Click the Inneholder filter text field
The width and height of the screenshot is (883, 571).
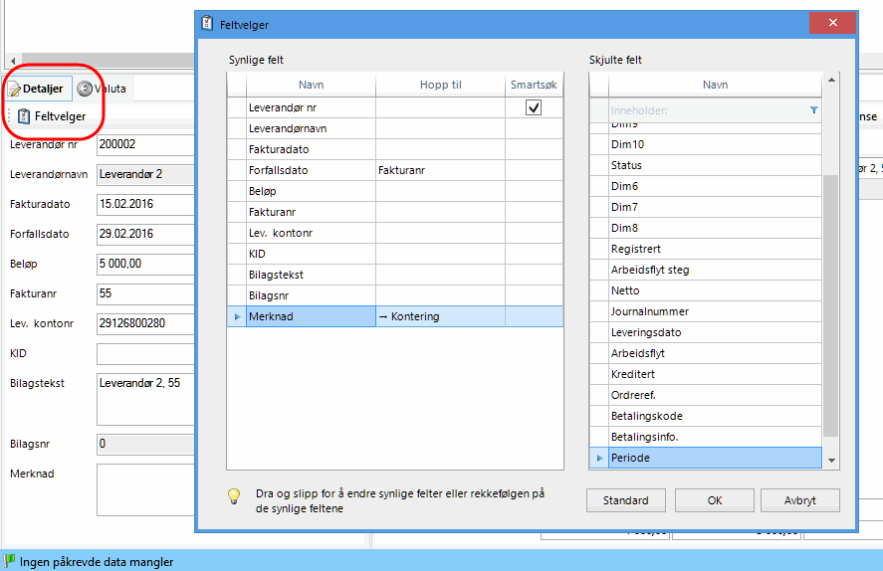[x=705, y=110]
